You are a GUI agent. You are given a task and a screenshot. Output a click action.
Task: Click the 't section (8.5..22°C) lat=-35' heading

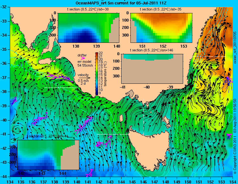coord(161,10)
